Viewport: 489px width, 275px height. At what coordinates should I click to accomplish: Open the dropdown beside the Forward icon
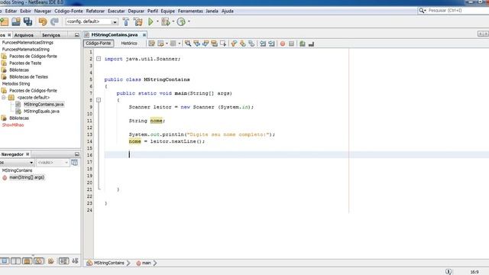180,44
